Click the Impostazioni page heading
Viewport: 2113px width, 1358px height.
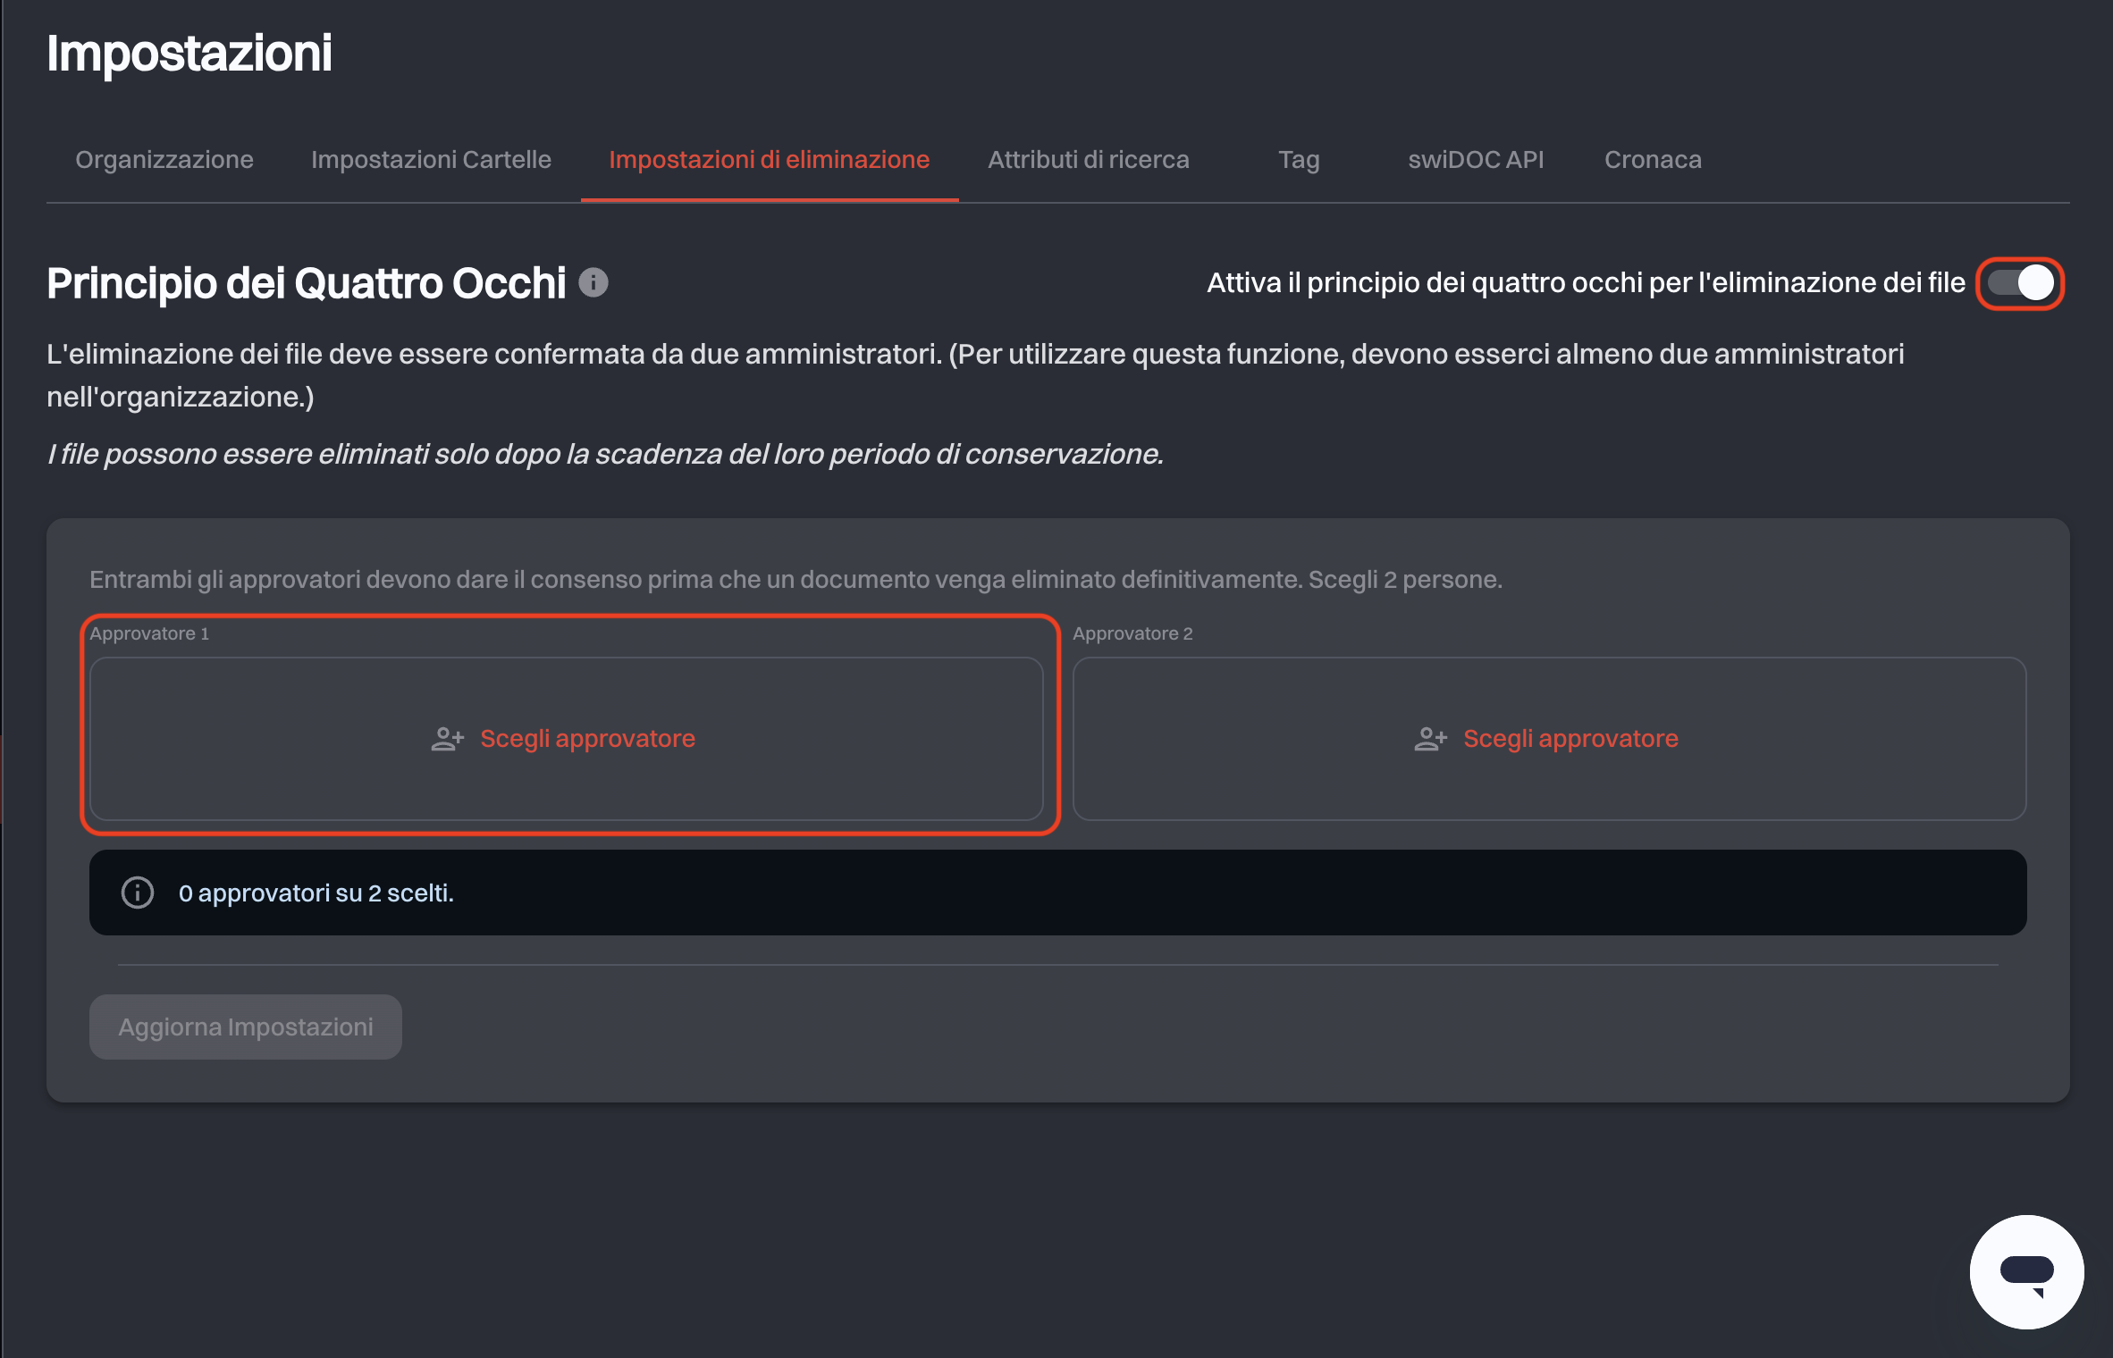(189, 54)
